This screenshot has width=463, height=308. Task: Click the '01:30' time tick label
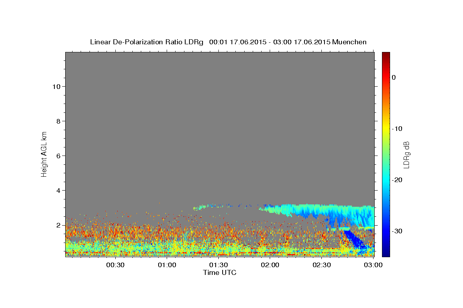218,265
